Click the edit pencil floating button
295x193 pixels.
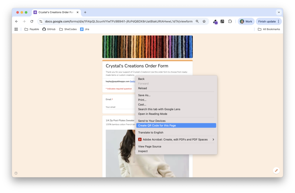click(x=276, y=171)
